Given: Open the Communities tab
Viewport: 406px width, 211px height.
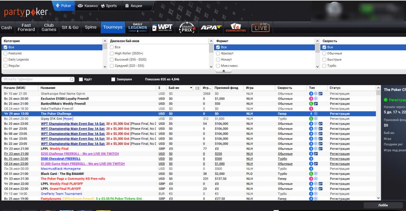Looking at the screenshot, I should click(236, 27).
